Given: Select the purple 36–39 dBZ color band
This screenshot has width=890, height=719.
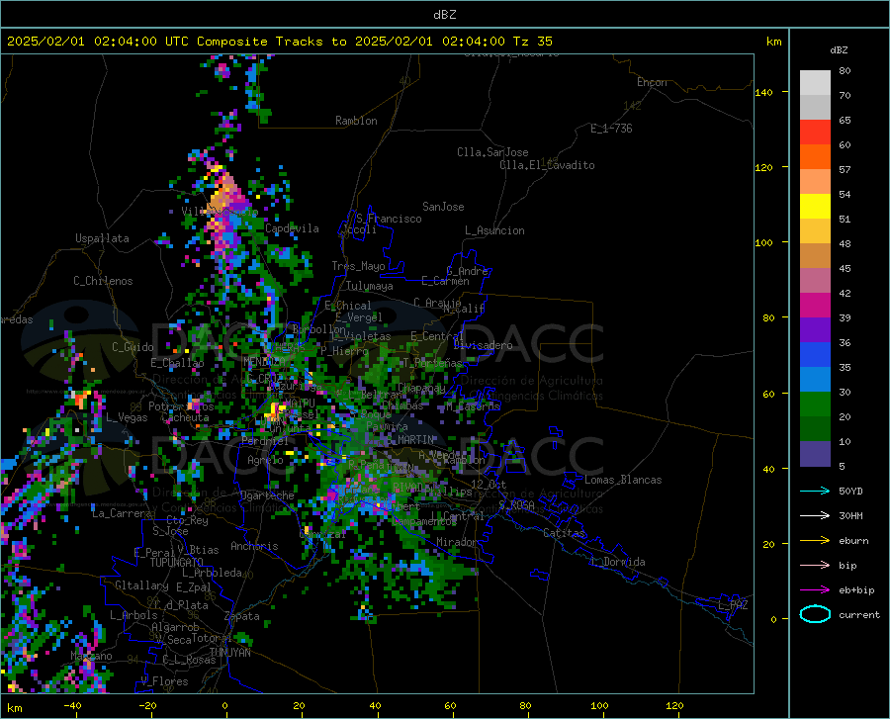Looking at the screenshot, I should [x=815, y=330].
